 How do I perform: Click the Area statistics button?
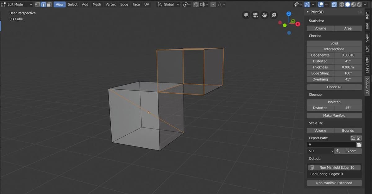pos(348,28)
